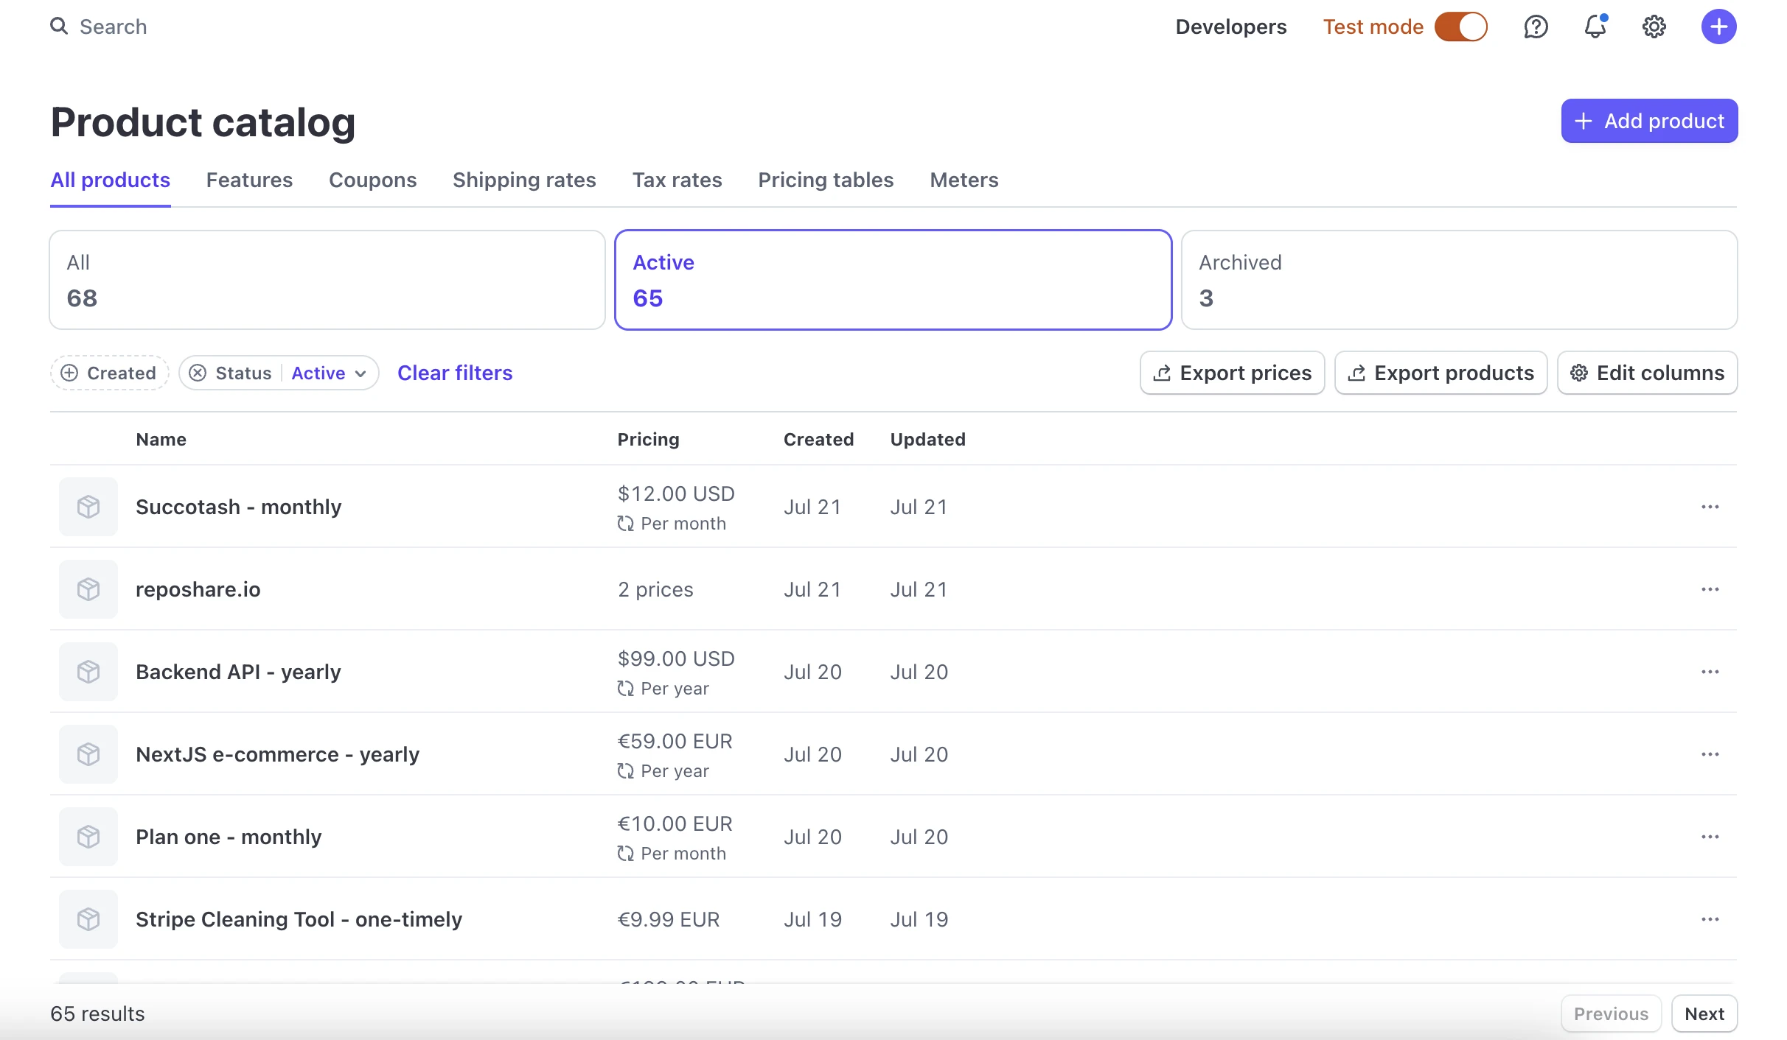This screenshot has width=1787, height=1040.
Task: Click Export prices button
Action: (x=1232, y=373)
